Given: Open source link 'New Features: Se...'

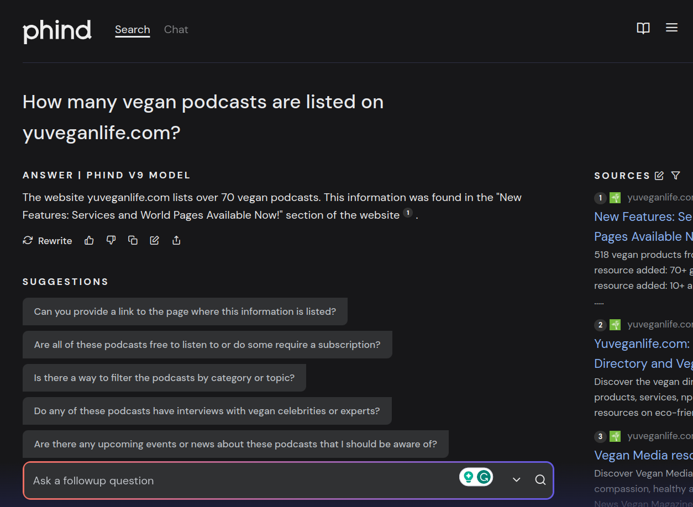Looking at the screenshot, I should [643, 226].
